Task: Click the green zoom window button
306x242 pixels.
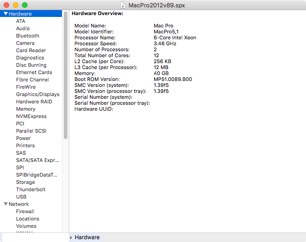Action: 25,5
